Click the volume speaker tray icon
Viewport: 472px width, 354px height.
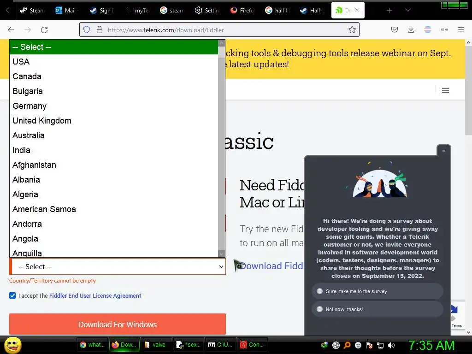(391, 345)
